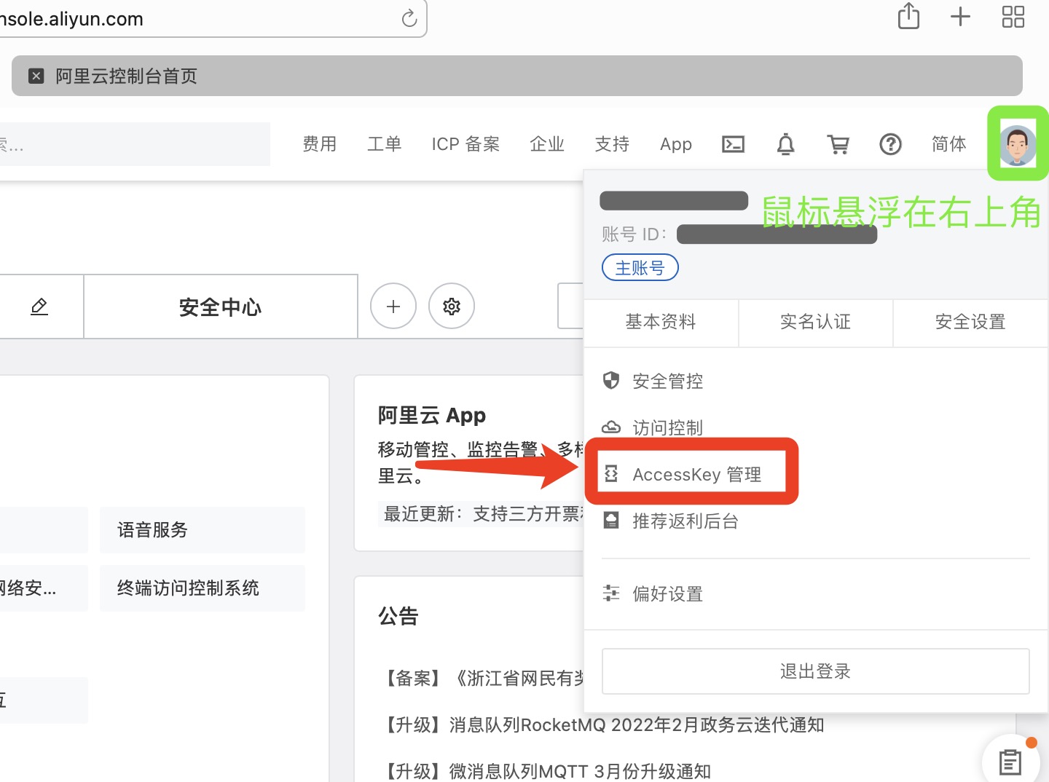
Task: Show the Safari tab overview grid
Action: 1013,16
